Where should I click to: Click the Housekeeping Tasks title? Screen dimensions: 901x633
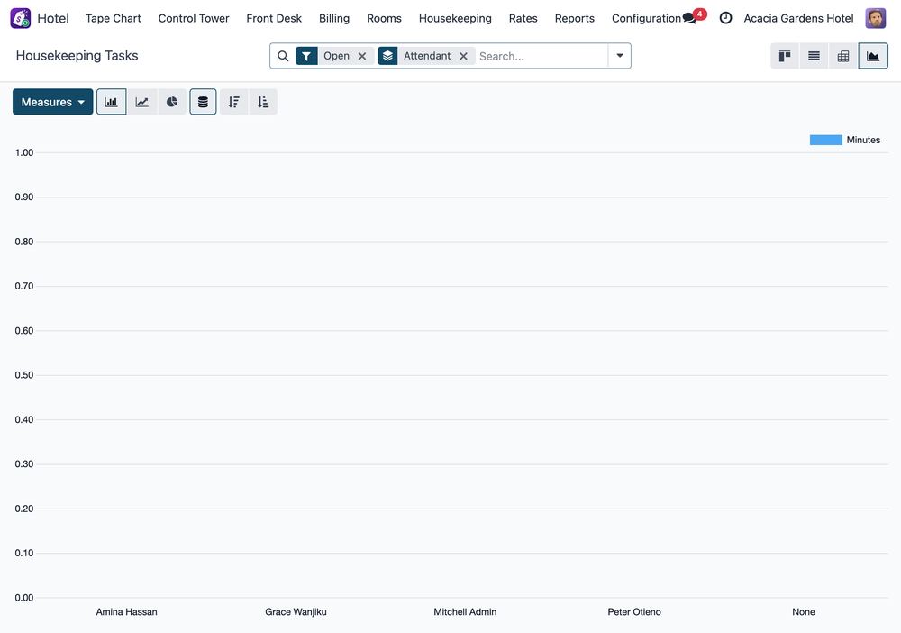tap(77, 56)
